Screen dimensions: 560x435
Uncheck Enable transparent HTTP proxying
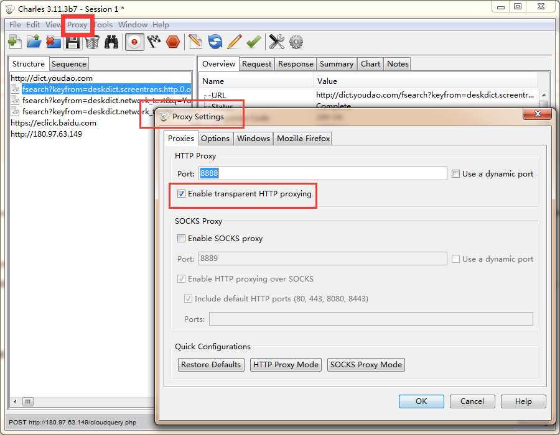[x=182, y=194]
